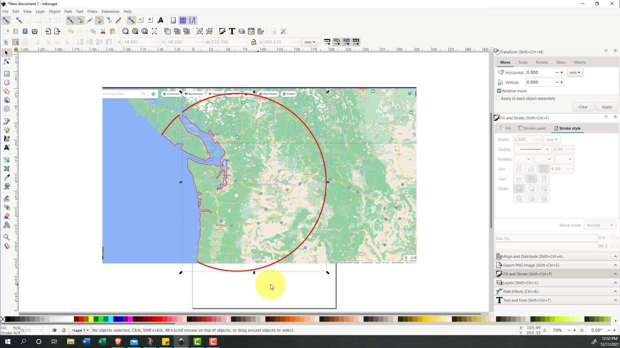Select the Text tool in toolbox
The height and width of the screenshot is (348, 620).
click(6, 148)
